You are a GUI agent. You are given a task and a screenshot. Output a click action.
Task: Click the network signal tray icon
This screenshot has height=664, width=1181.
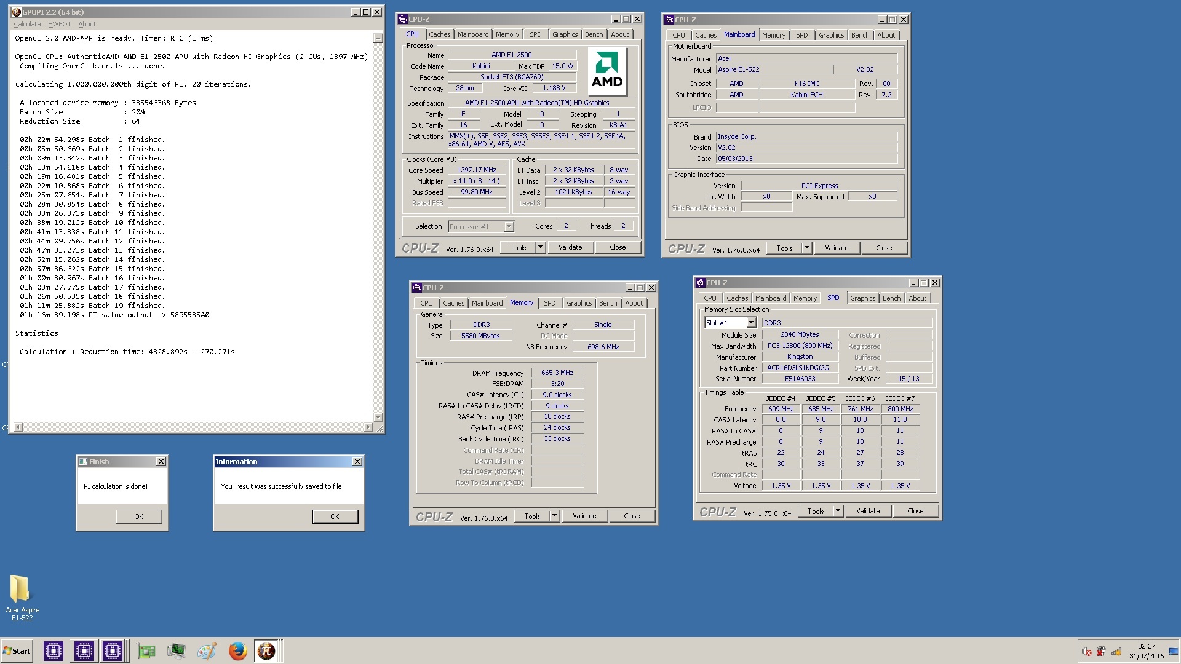[1116, 652]
